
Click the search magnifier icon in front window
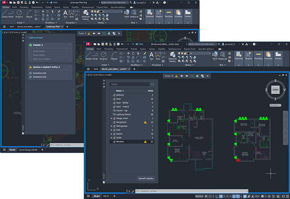(x=219, y=44)
